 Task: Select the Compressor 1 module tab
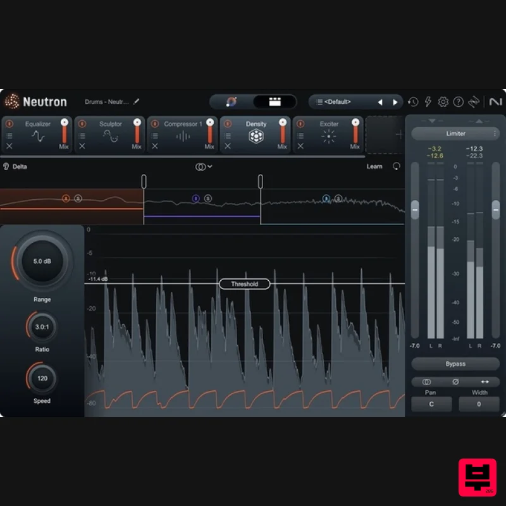183,134
